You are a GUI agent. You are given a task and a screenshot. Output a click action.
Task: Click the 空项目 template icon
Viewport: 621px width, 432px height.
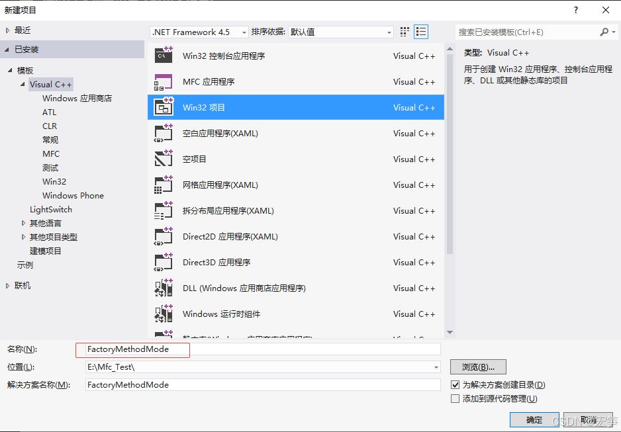164,159
